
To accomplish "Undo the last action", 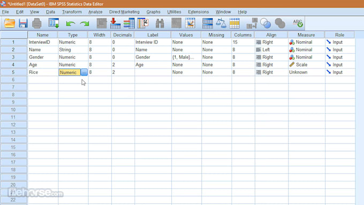I will coord(70,24).
